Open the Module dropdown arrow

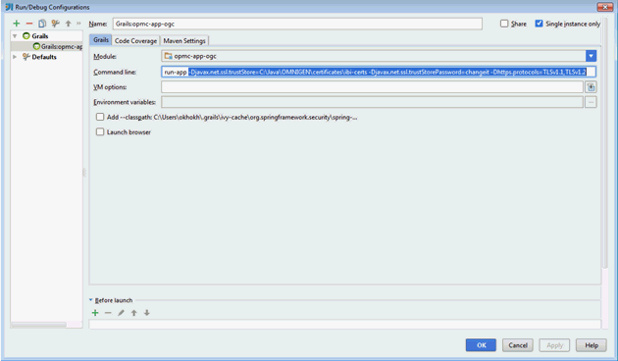coord(591,56)
